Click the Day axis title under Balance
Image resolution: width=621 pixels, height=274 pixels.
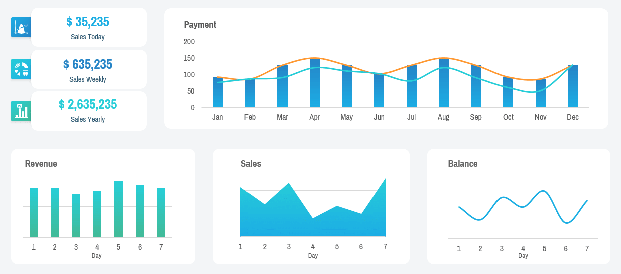523,256
